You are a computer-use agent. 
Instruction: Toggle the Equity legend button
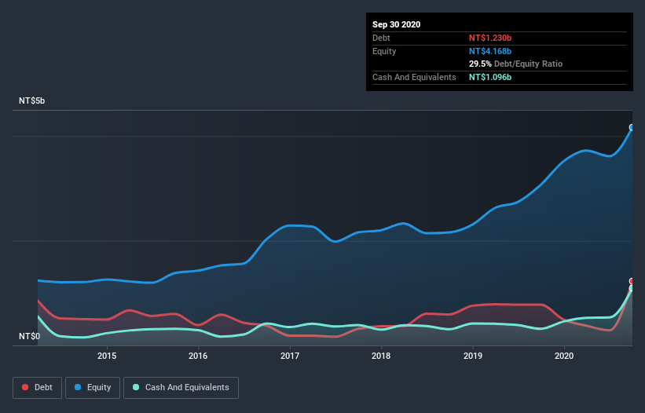coord(93,388)
